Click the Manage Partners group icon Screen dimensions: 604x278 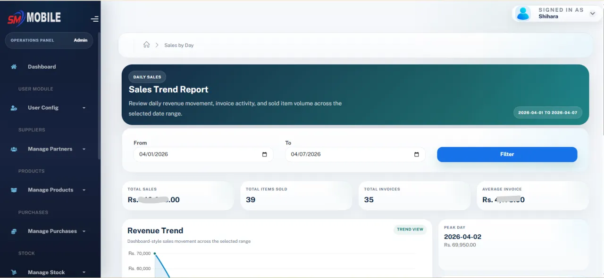click(14, 149)
